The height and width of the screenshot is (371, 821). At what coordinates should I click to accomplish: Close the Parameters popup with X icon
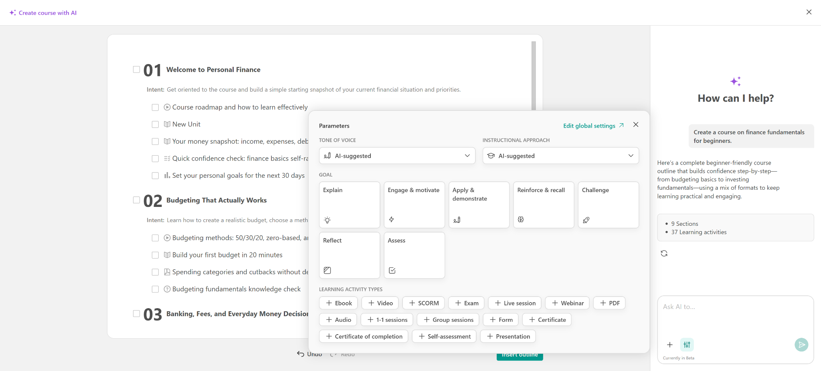point(636,125)
